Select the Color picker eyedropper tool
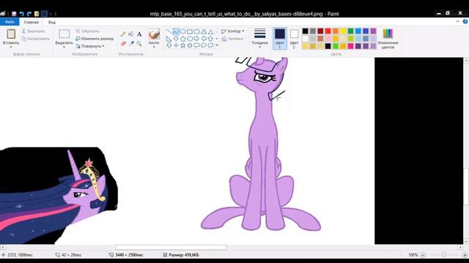 coord(131,44)
